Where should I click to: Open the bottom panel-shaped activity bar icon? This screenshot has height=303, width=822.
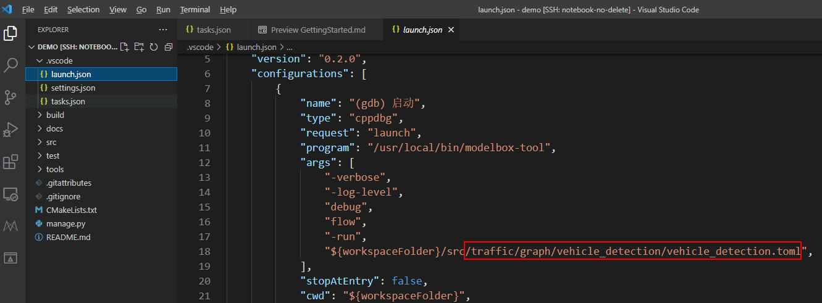pos(10,258)
